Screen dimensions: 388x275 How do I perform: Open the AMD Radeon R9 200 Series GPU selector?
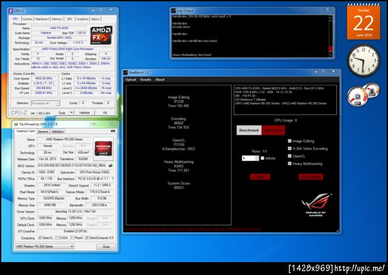point(45,247)
